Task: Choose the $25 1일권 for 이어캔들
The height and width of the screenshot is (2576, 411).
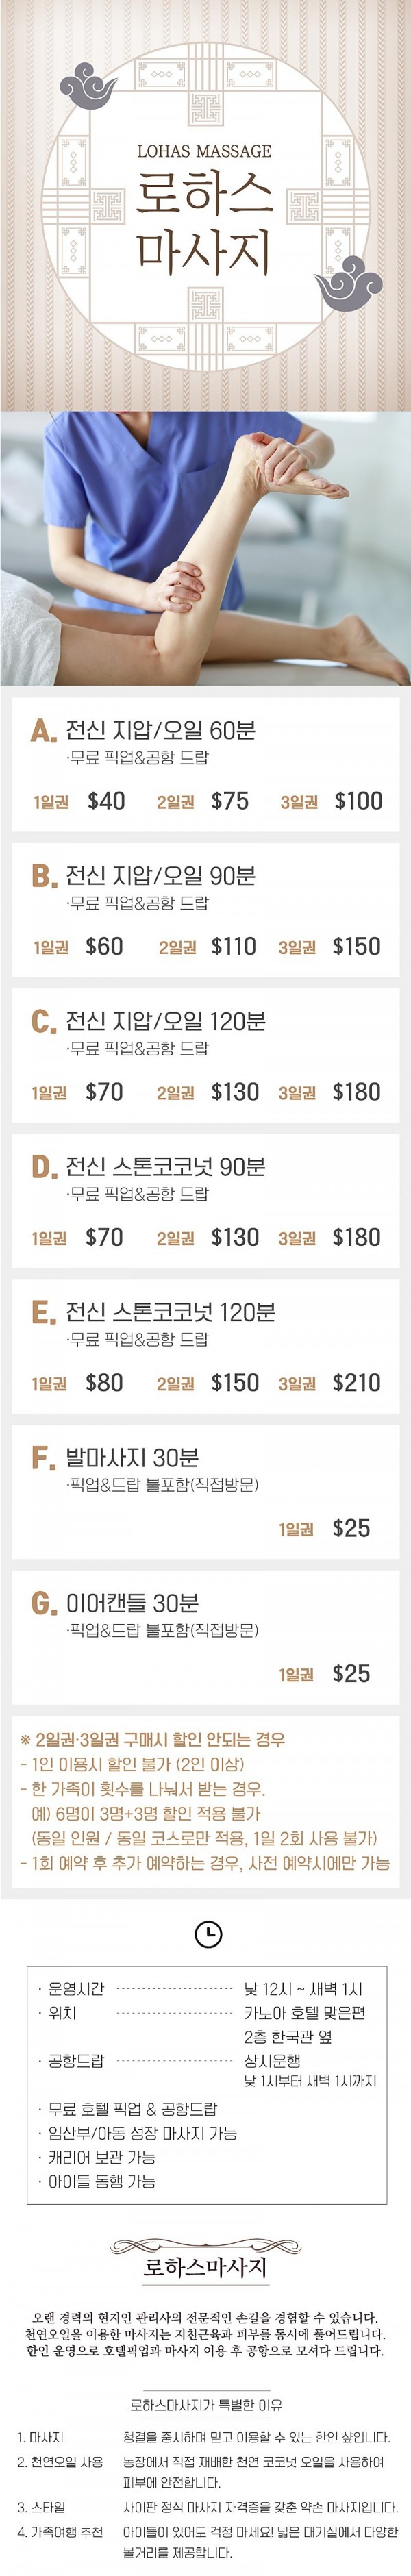Action: pos(351,1673)
